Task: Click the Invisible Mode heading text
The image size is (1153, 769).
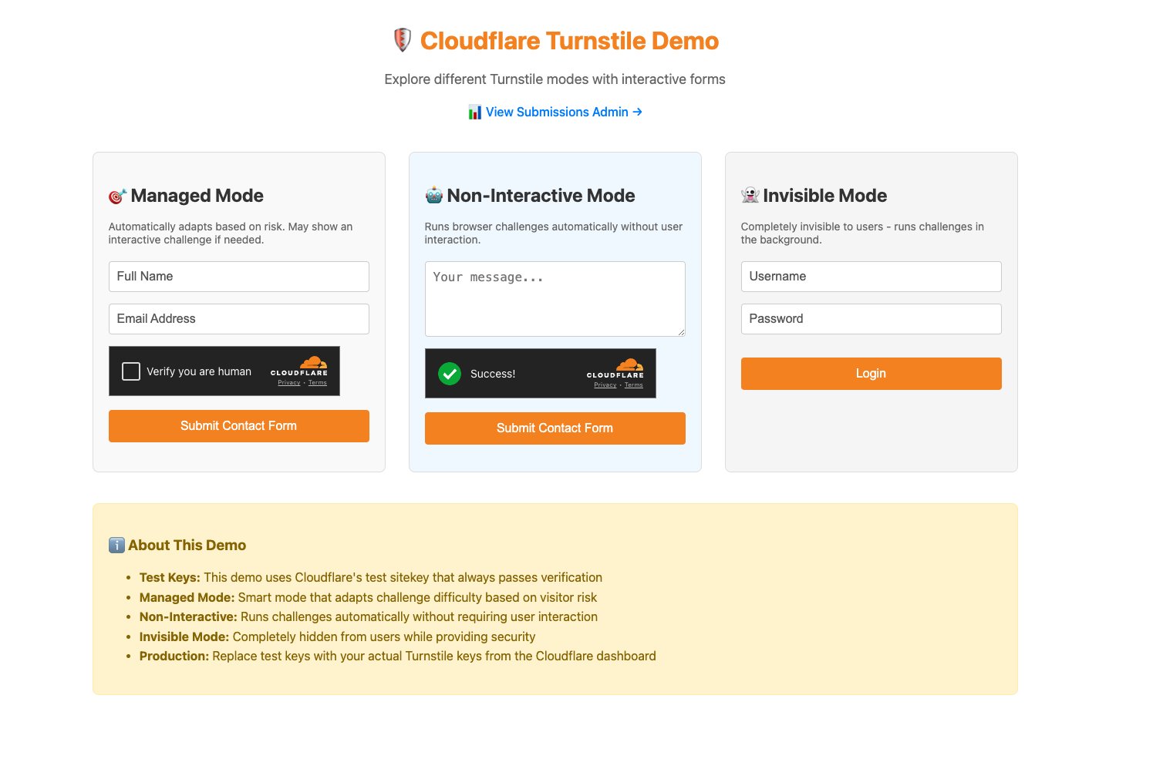Action: tap(825, 196)
